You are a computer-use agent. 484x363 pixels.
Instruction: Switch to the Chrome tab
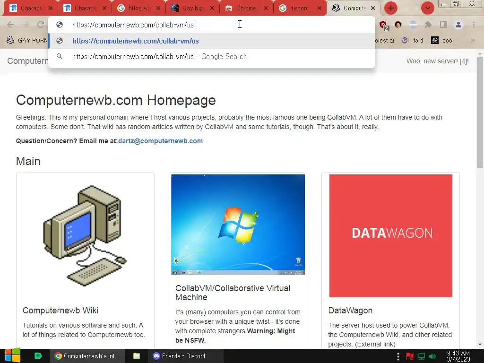coord(246,9)
